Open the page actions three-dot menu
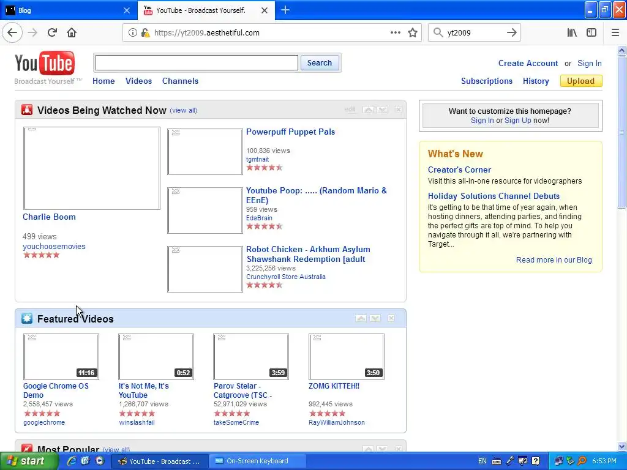 [395, 33]
